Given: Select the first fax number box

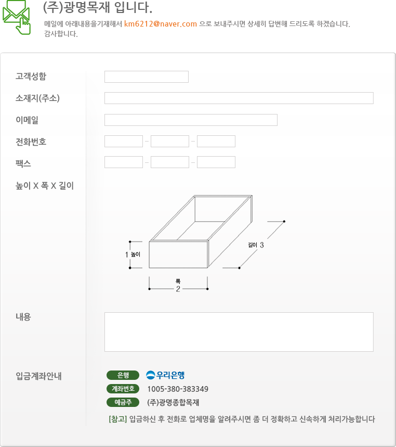Looking at the screenshot, I should 124,162.
